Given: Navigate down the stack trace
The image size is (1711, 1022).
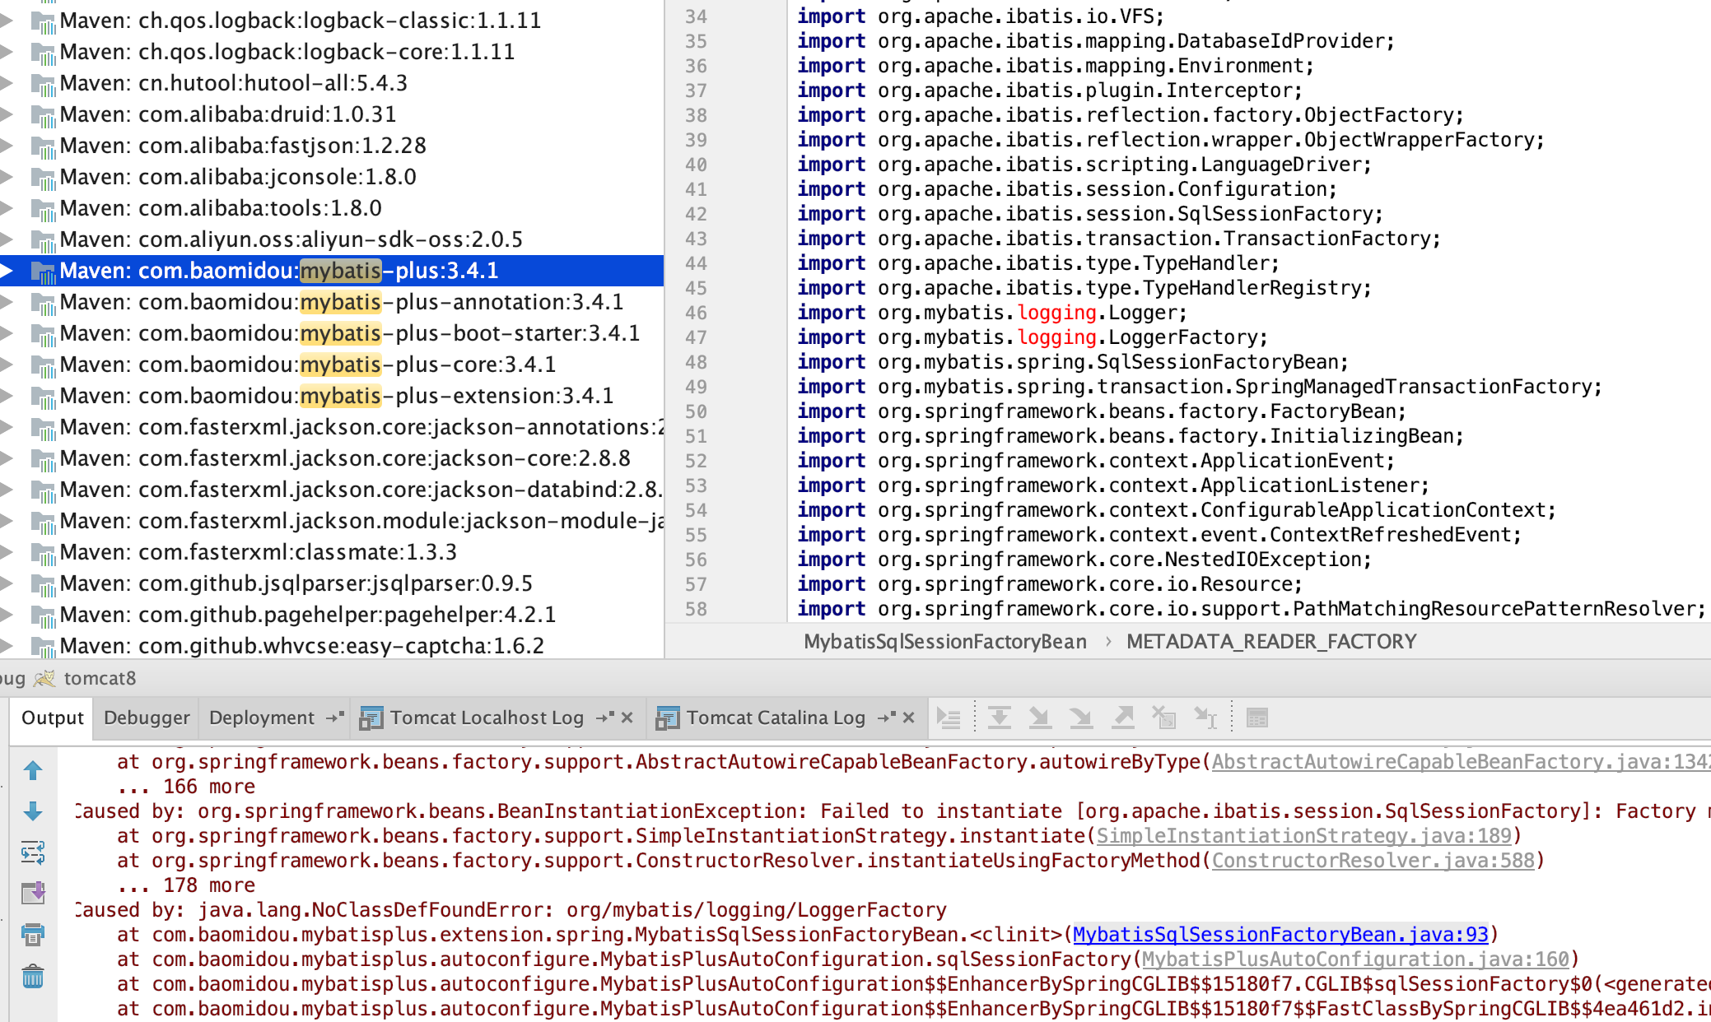Looking at the screenshot, I should pyautogui.click(x=33, y=811).
